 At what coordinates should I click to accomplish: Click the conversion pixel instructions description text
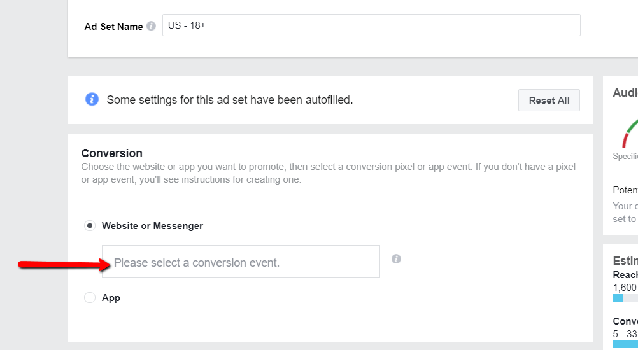point(328,173)
